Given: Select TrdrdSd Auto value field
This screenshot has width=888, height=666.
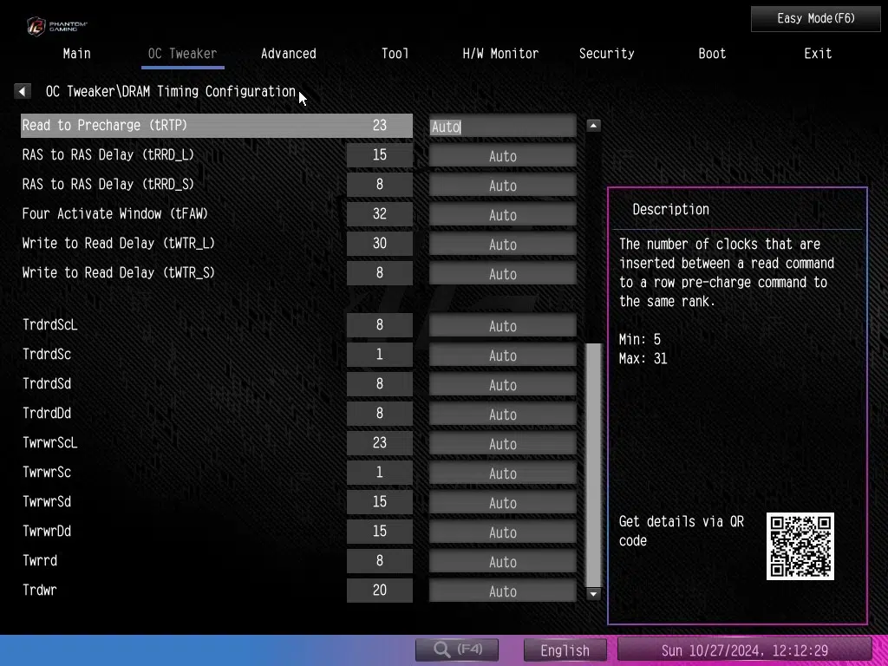Looking at the screenshot, I should coord(502,384).
